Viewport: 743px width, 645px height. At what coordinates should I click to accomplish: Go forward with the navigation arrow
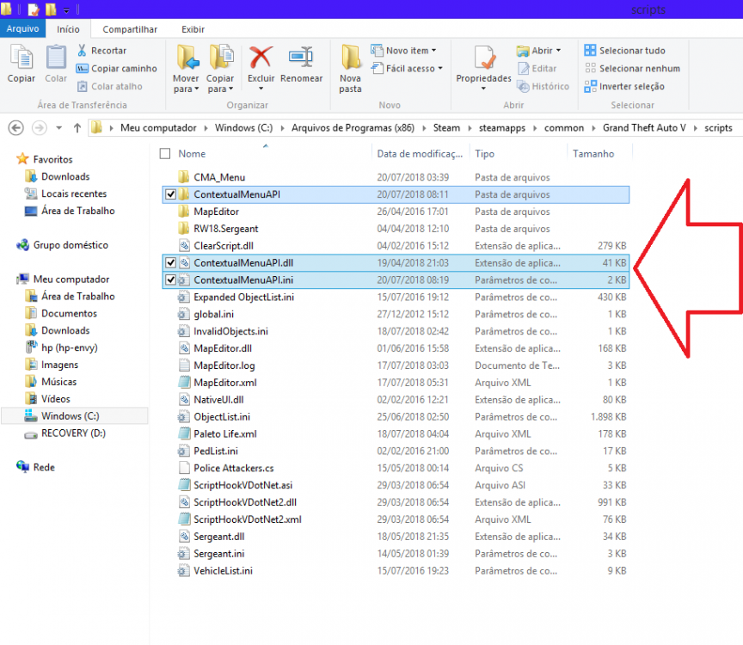(x=40, y=128)
